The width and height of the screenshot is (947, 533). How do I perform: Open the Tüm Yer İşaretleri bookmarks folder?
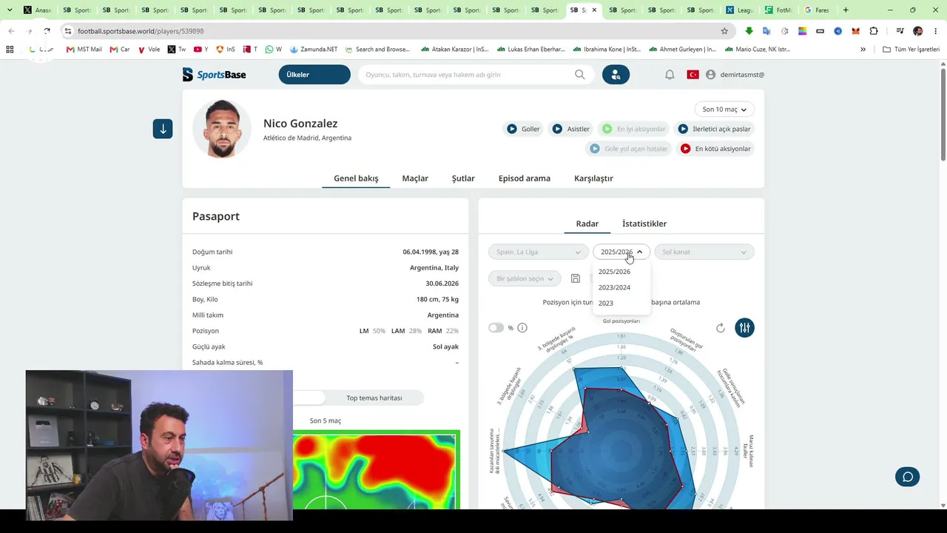click(x=911, y=50)
